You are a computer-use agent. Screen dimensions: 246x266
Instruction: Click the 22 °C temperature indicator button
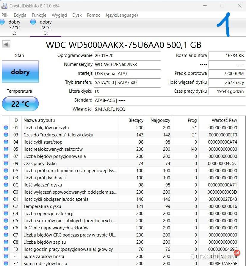click(x=20, y=104)
